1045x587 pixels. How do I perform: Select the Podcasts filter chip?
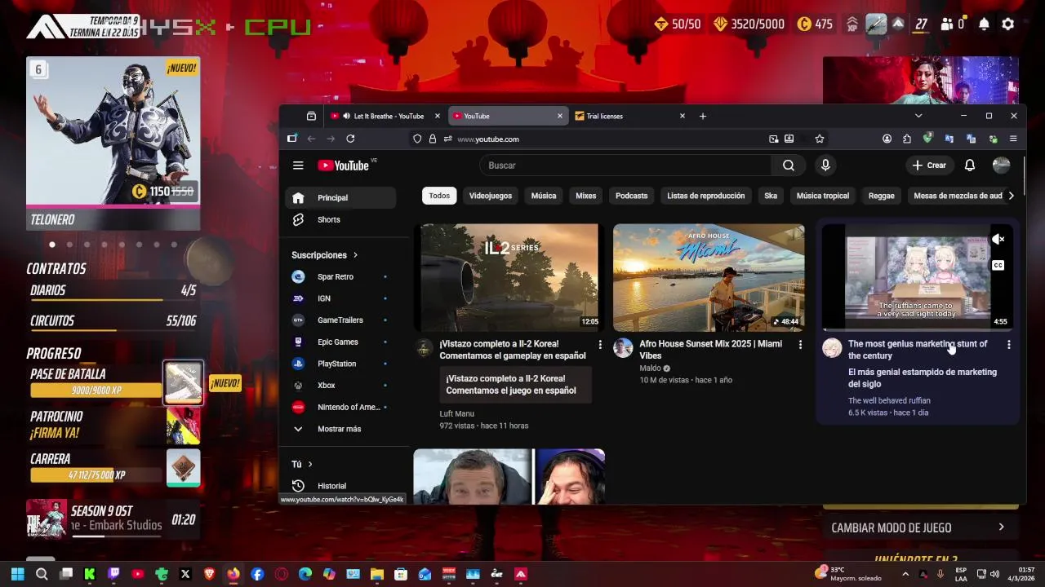point(631,196)
